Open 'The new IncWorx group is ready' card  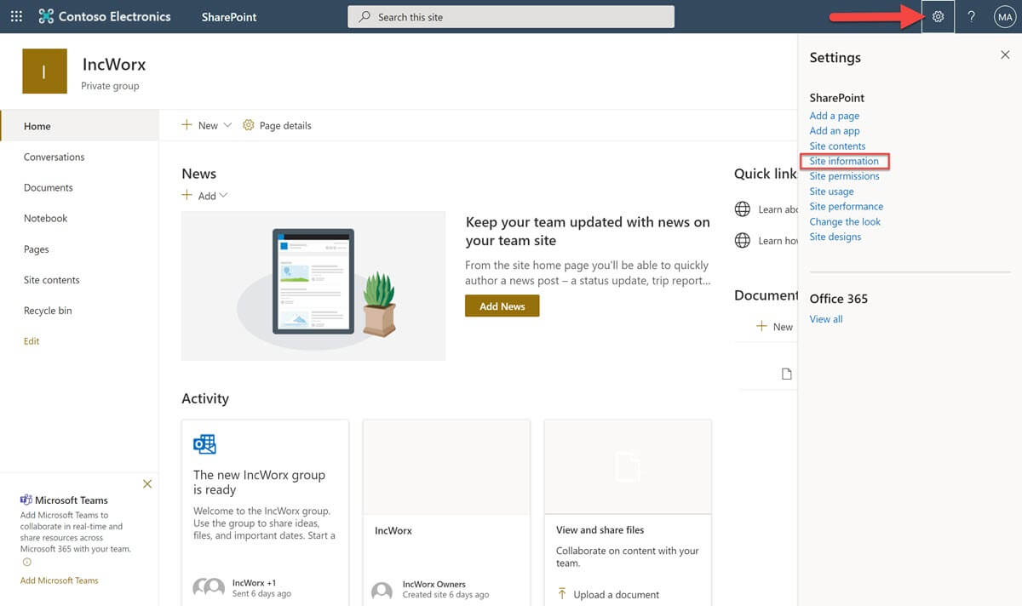pyautogui.click(x=265, y=512)
